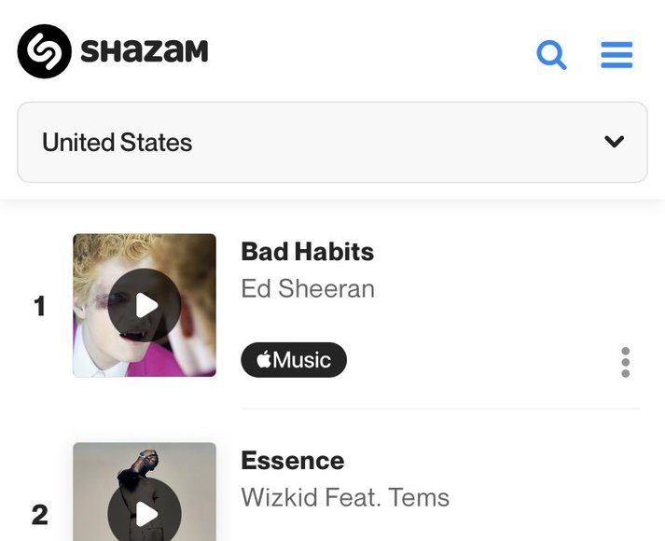Click the SHAZAM wordmark text
Screen dimensions: 665x541
[144, 51]
